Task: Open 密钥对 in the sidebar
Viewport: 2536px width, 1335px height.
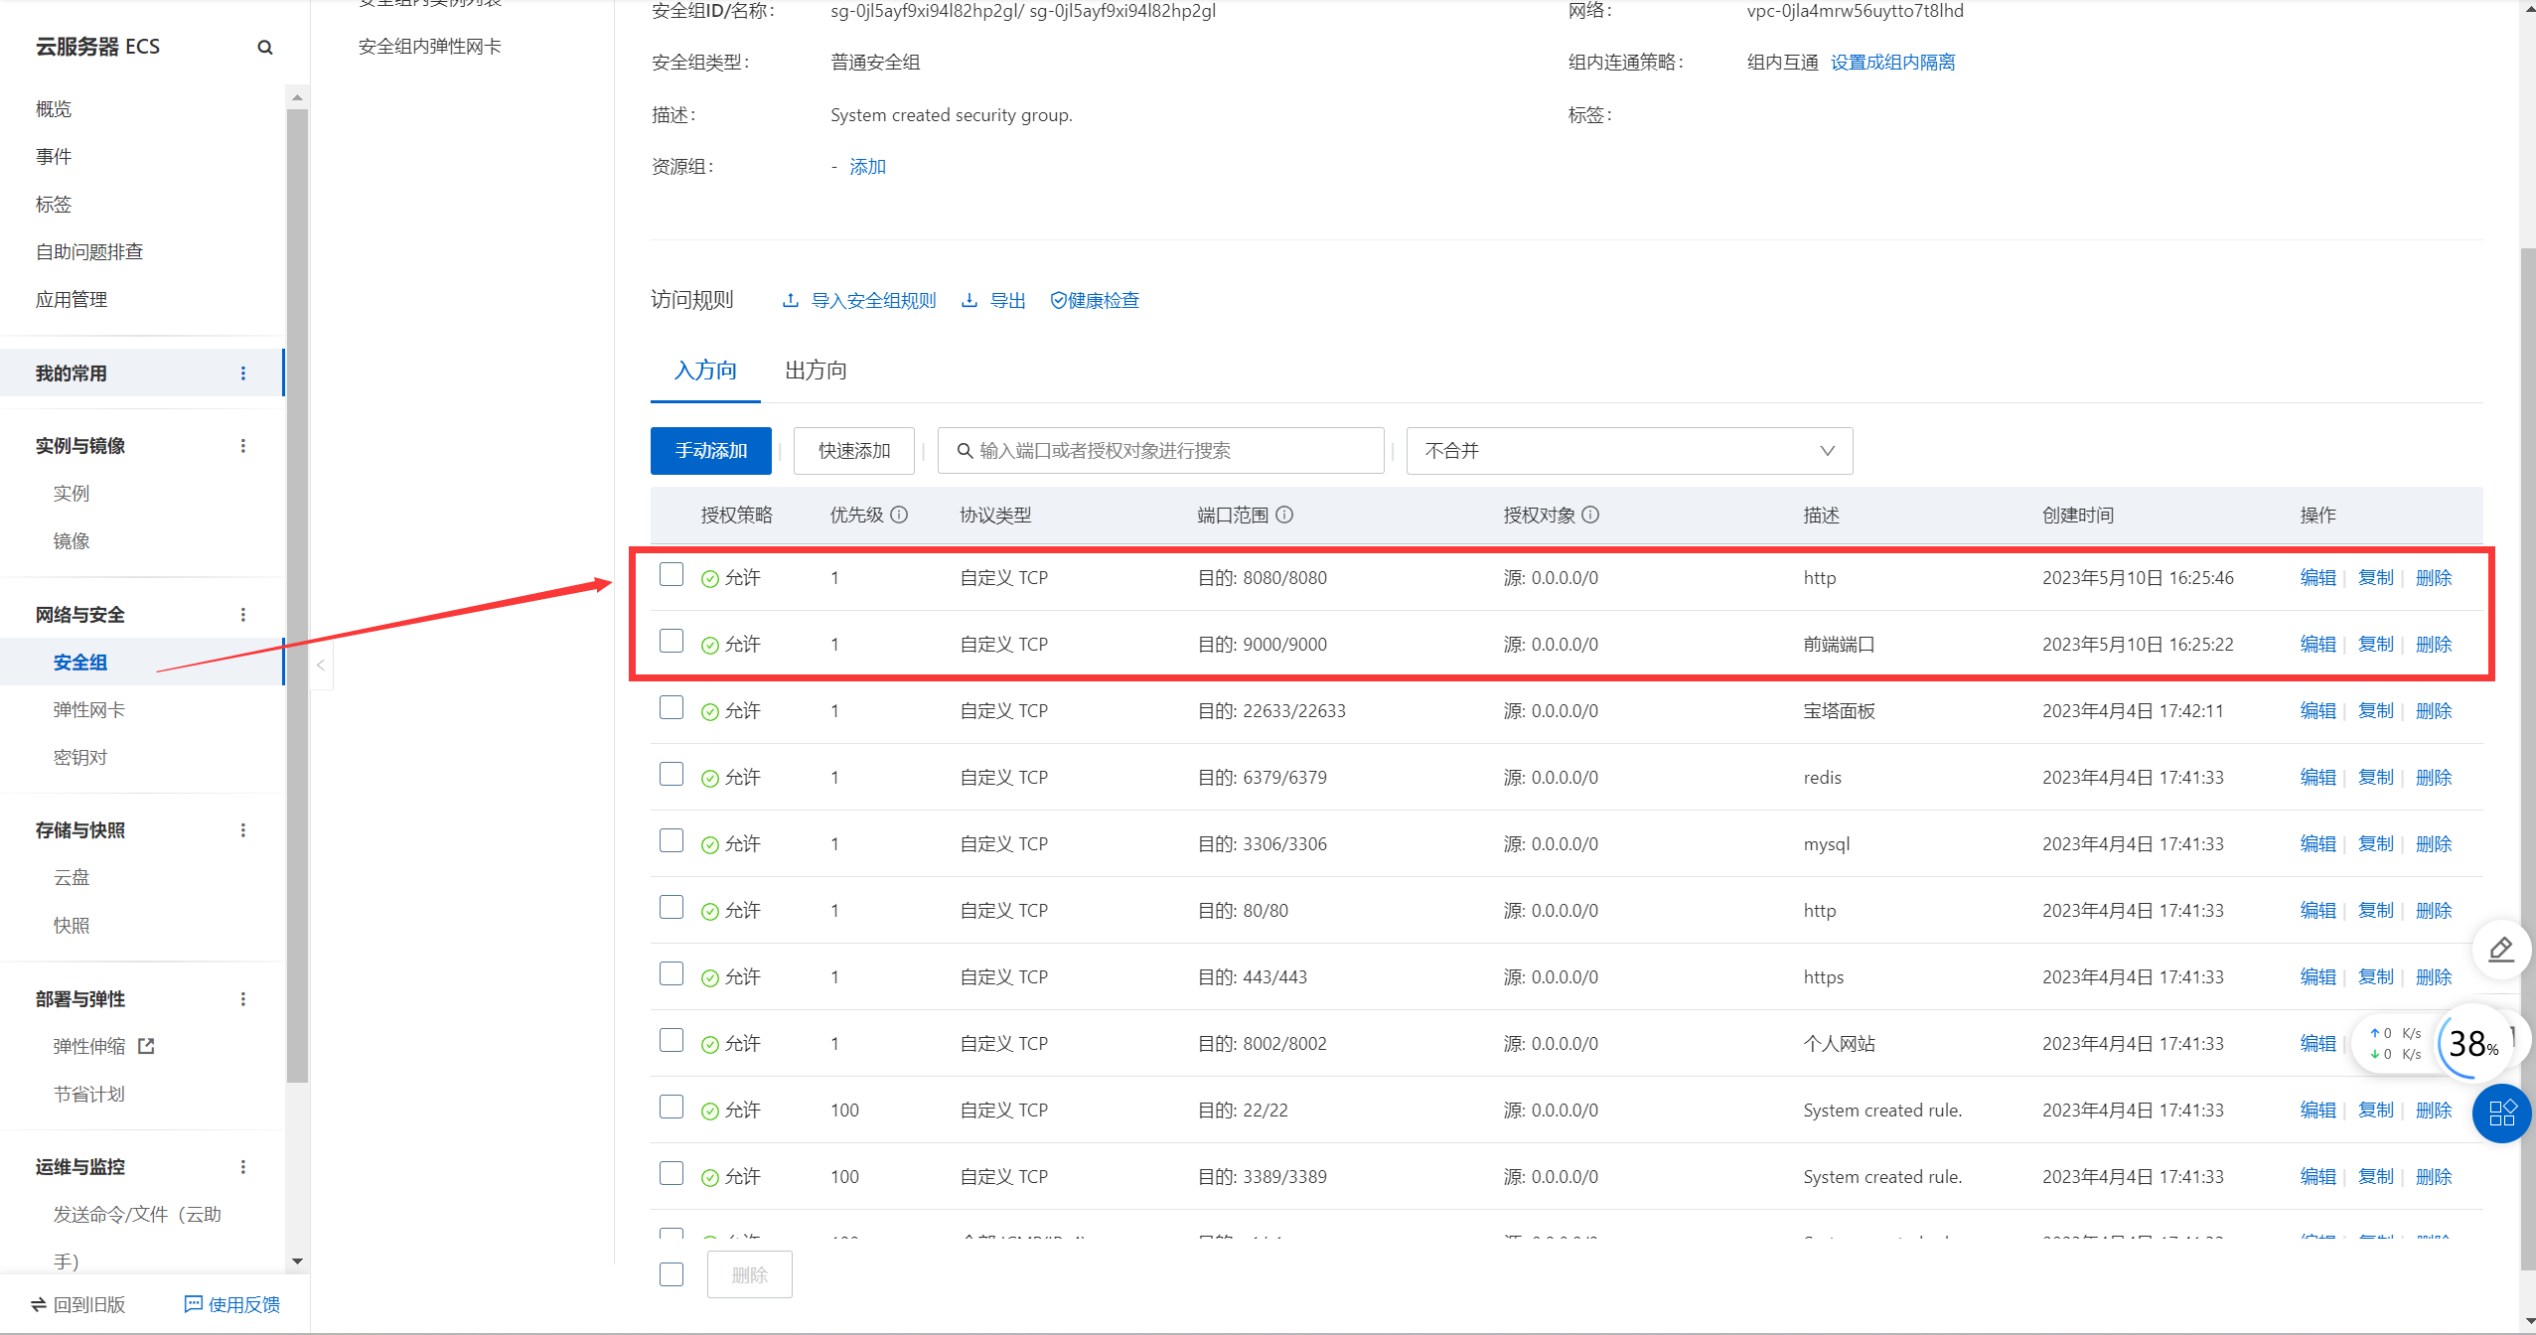Action: click(80, 758)
